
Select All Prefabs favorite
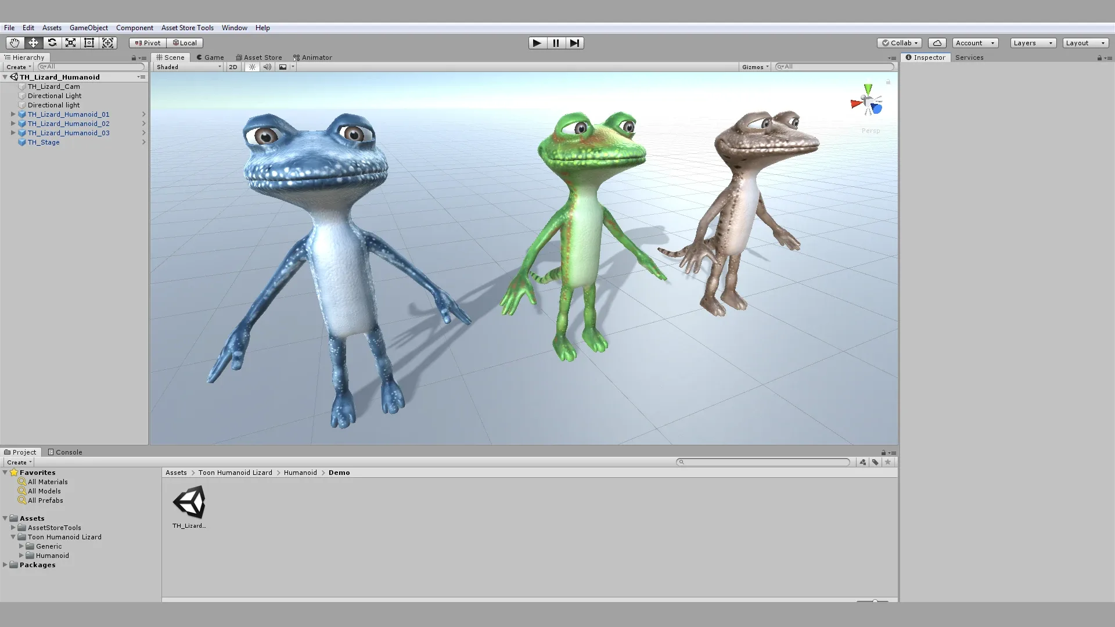click(45, 500)
